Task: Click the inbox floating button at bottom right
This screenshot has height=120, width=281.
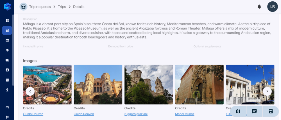Action: (x=271, y=111)
